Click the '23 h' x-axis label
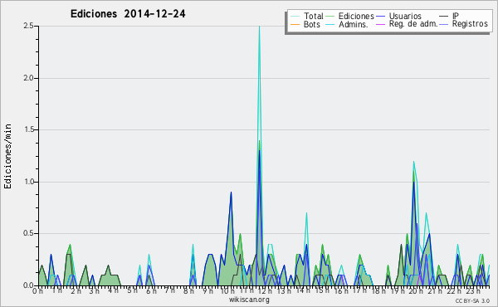Screen dimensions: 498x307 (x=472, y=290)
